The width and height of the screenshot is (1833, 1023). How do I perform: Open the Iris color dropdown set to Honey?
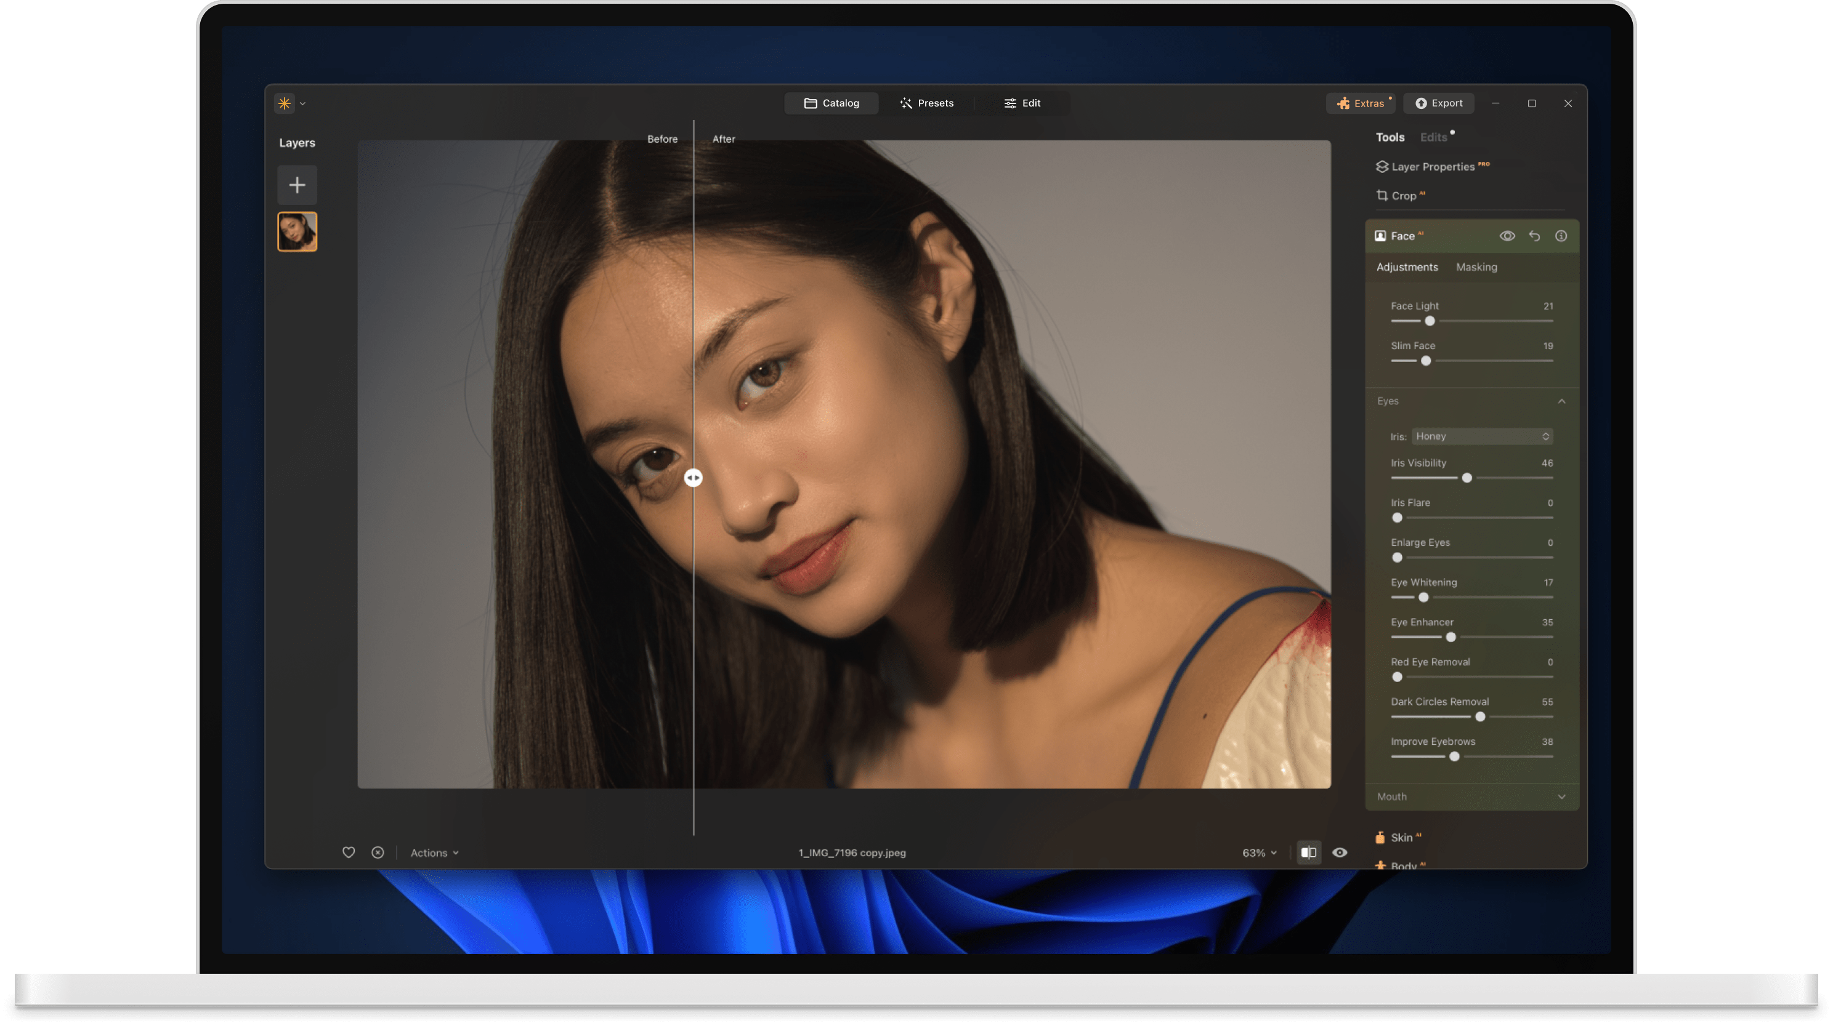[1481, 436]
